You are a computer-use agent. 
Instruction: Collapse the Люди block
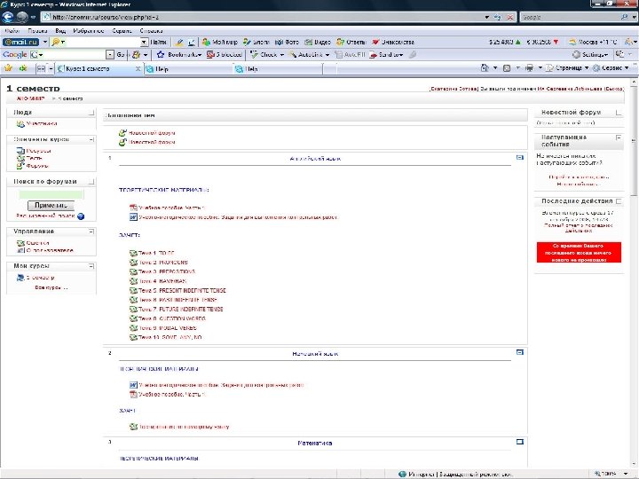pos(91,113)
